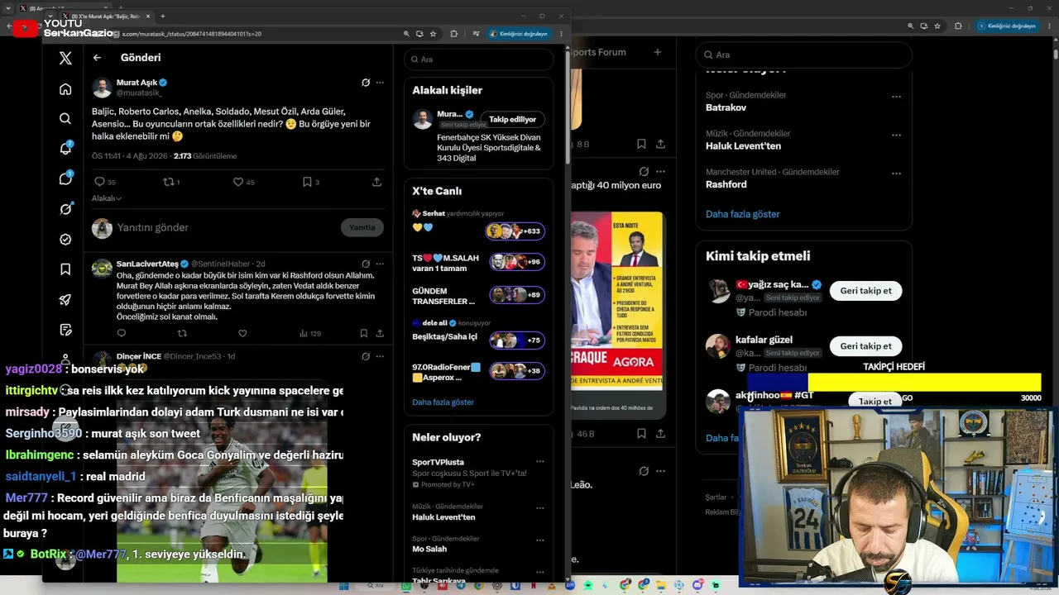
Task: Open the Home feed from the sidebar
Action: coord(65,89)
